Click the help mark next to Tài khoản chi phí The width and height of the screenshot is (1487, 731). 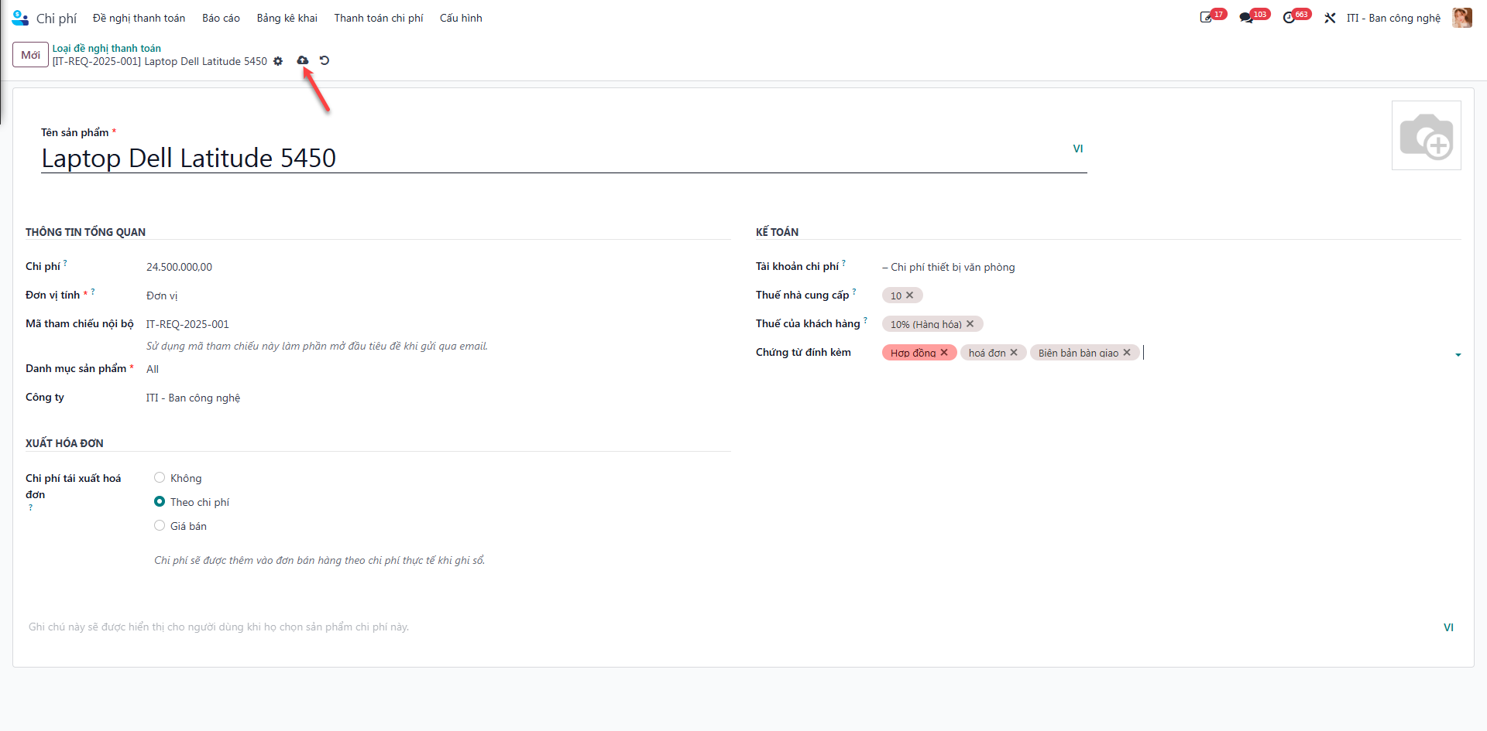(844, 263)
